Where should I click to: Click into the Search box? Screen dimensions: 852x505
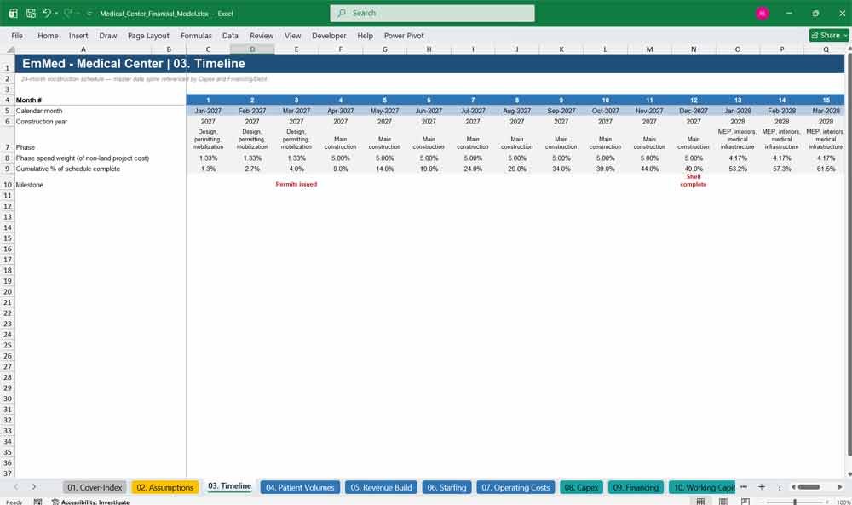pyautogui.click(x=432, y=13)
